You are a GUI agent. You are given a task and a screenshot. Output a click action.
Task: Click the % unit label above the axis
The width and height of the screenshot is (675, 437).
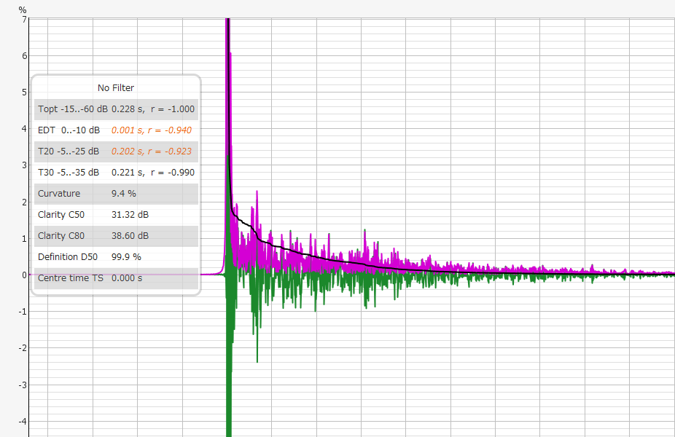coord(23,9)
